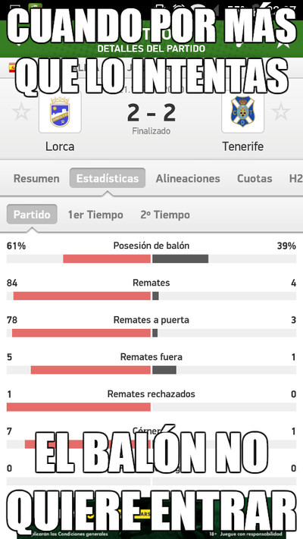Click the Remates rechazados label

(x=151, y=394)
